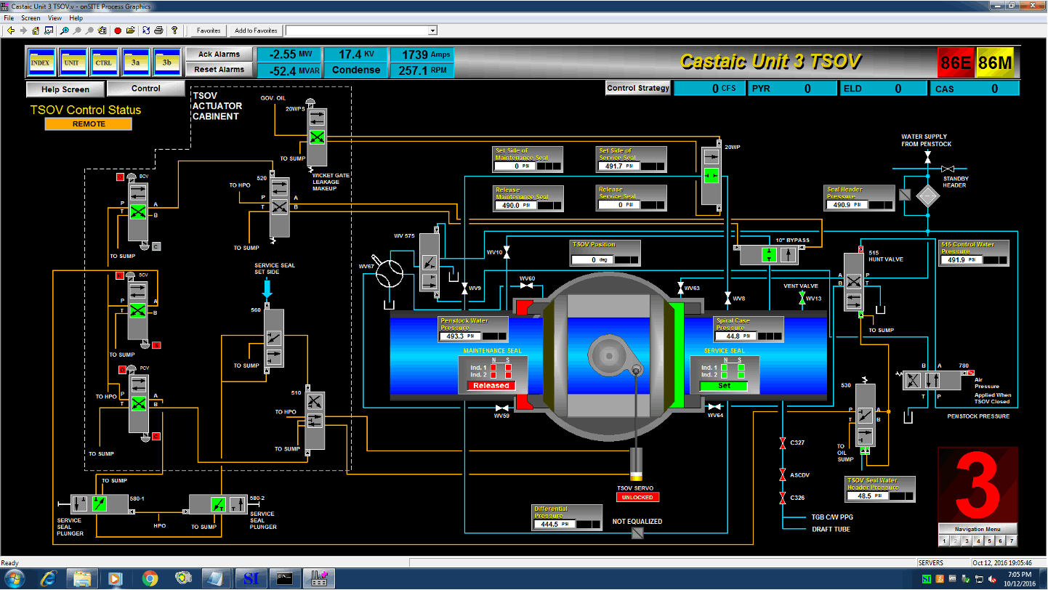Click the open folder toolbar icon
The height and width of the screenshot is (590, 1048).
coord(131,31)
